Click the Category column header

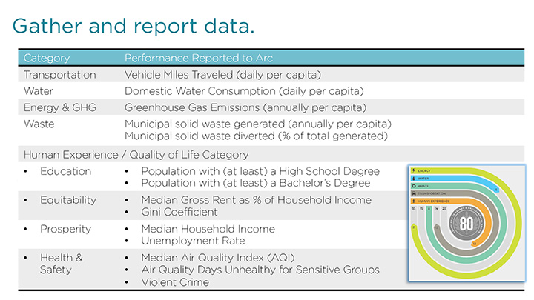pos(47,58)
